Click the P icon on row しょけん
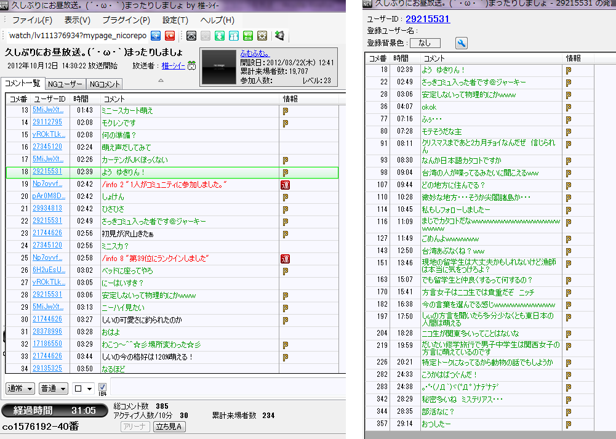Viewport: 616px width, 439px height. 286,197
